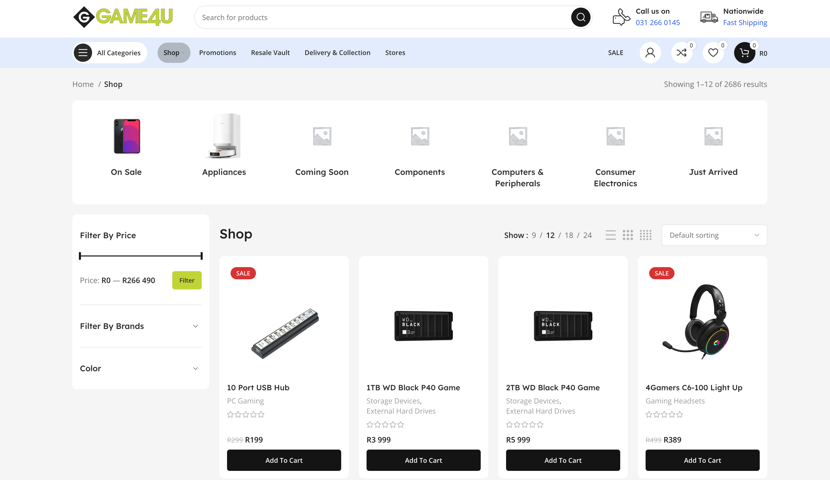Open the Default sorting dropdown

(714, 235)
